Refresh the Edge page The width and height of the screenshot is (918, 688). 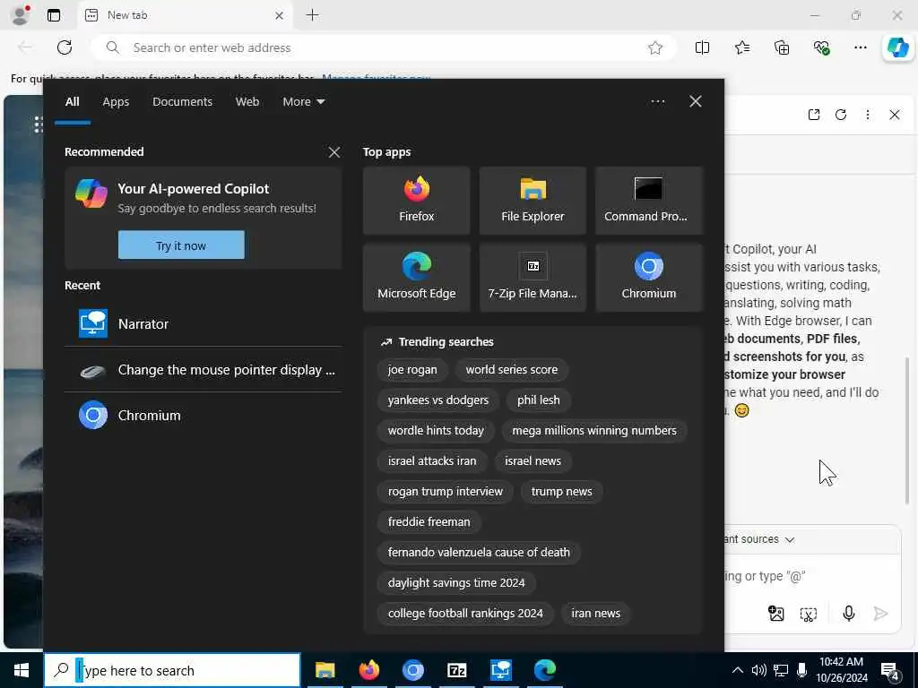(65, 47)
